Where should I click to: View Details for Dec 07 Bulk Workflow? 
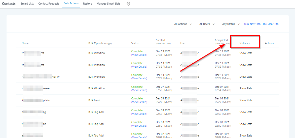pos(139,90)
